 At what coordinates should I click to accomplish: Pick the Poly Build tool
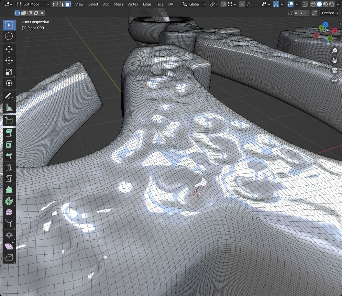point(9,190)
